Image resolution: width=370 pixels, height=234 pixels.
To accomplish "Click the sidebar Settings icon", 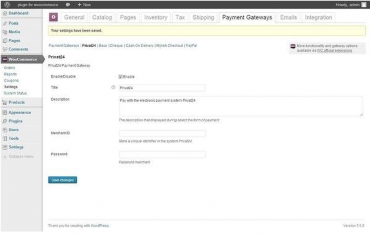I will (x=5, y=147).
